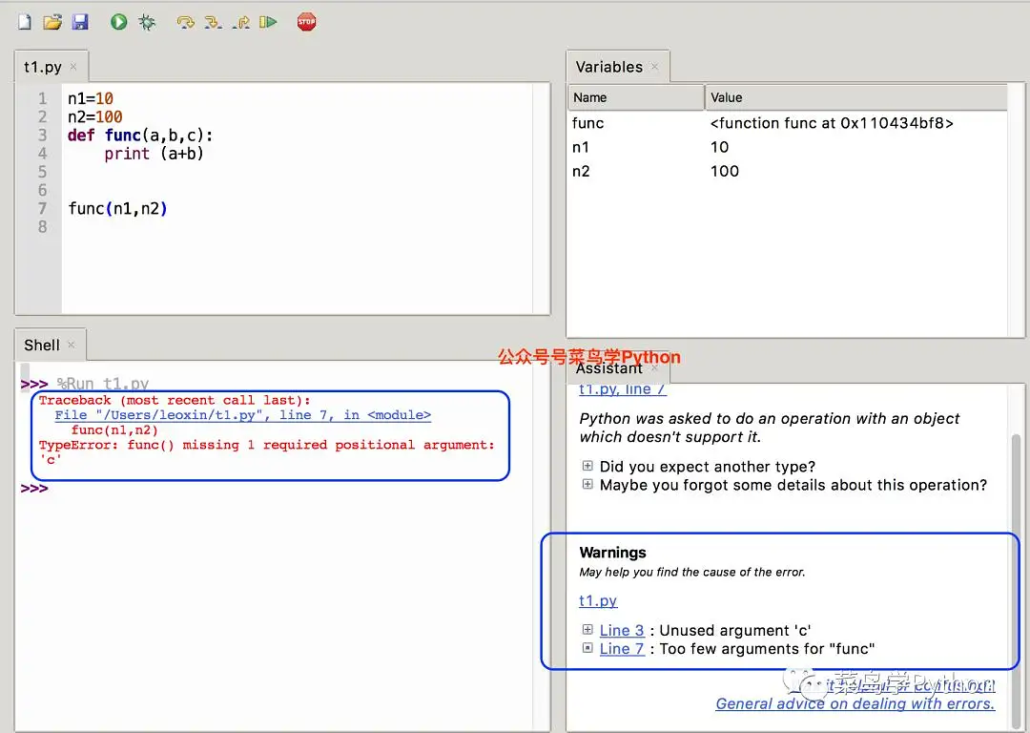Click the Step over debug icon
1030x733 pixels.
(186, 21)
